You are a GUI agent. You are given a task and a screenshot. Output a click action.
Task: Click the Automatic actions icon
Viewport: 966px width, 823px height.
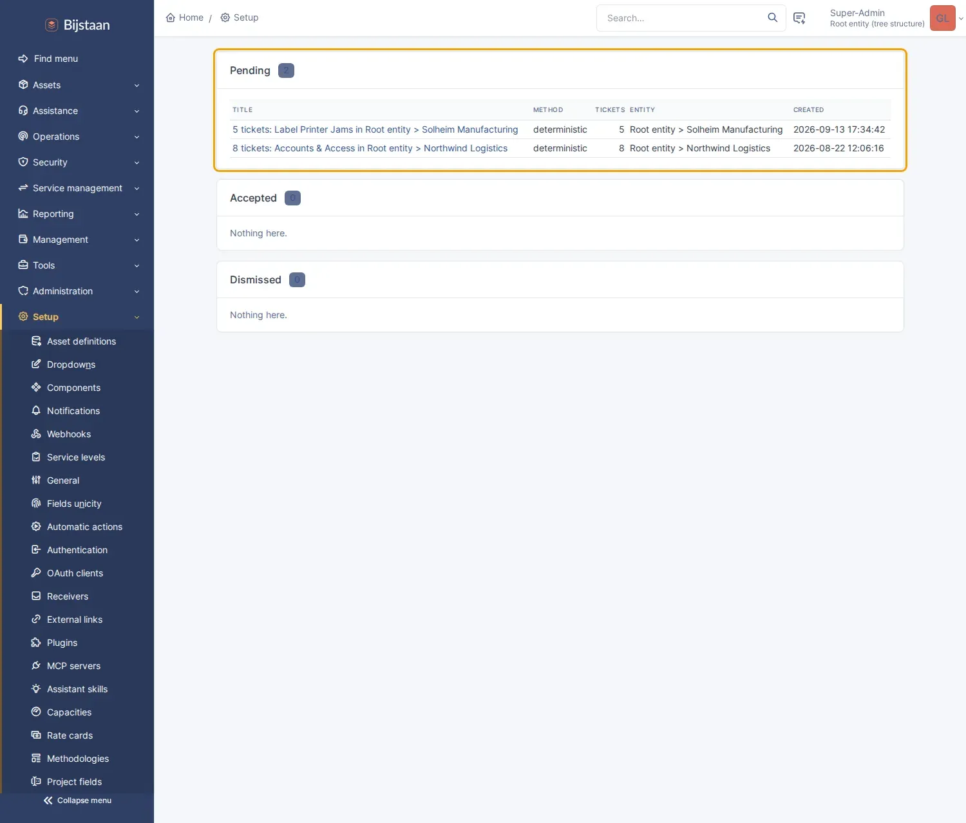(x=36, y=526)
